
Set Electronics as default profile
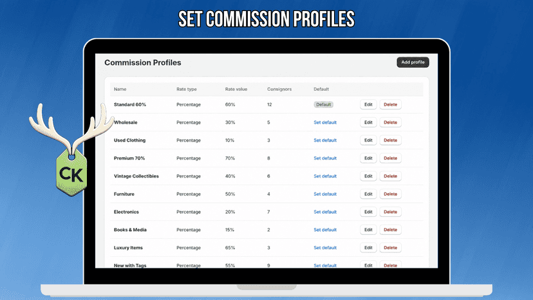point(325,212)
